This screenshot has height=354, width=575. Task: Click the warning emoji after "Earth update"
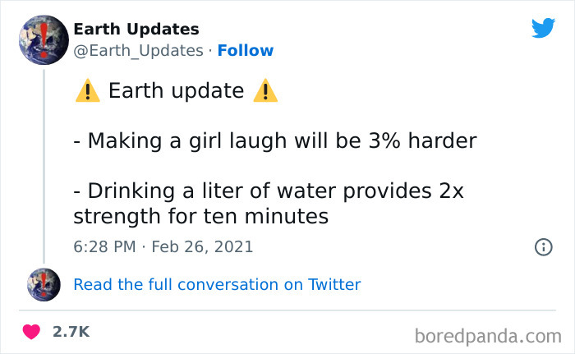coord(265,91)
